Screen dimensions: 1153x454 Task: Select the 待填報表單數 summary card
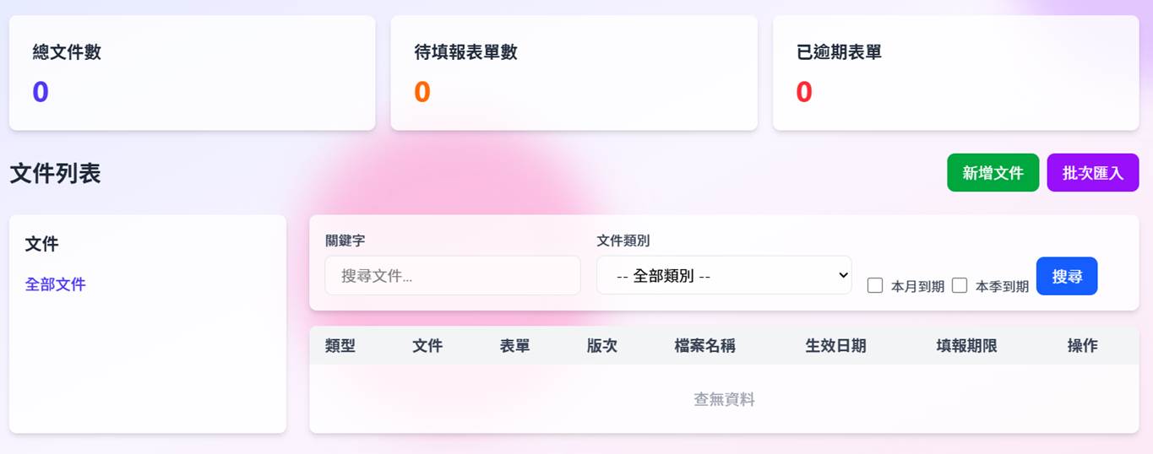(x=574, y=73)
